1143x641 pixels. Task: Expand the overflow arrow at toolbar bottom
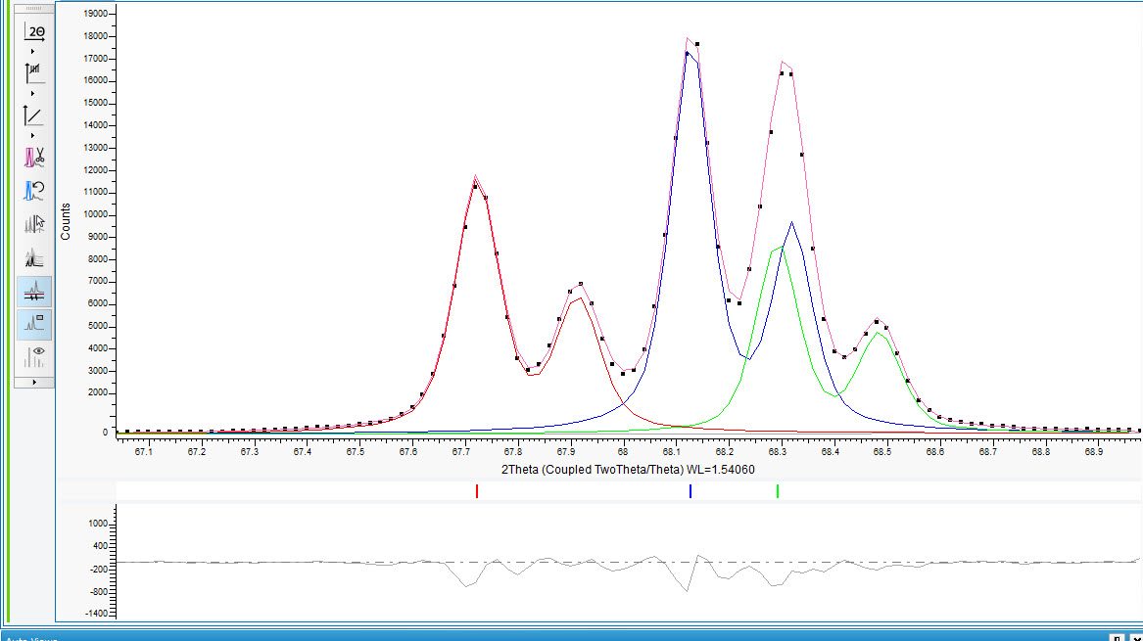pos(34,382)
